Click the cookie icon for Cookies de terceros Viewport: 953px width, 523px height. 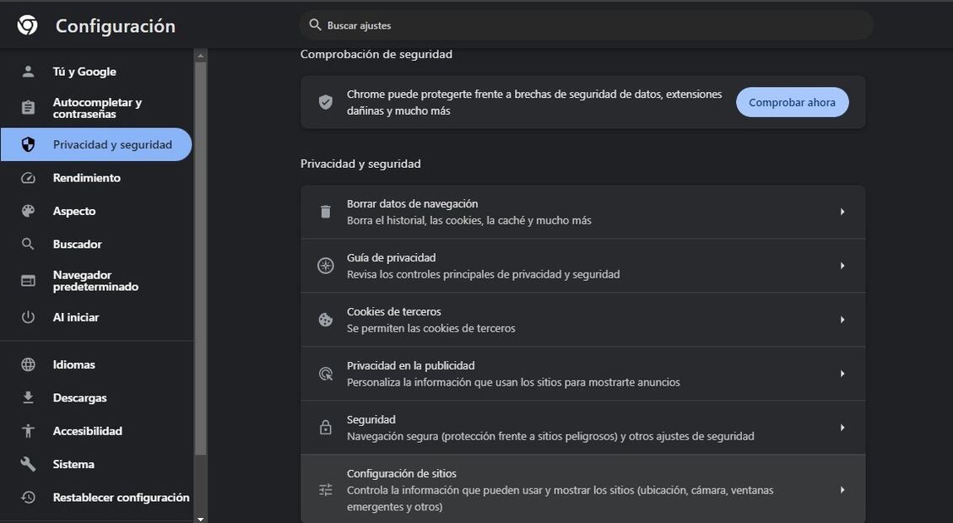point(326,320)
